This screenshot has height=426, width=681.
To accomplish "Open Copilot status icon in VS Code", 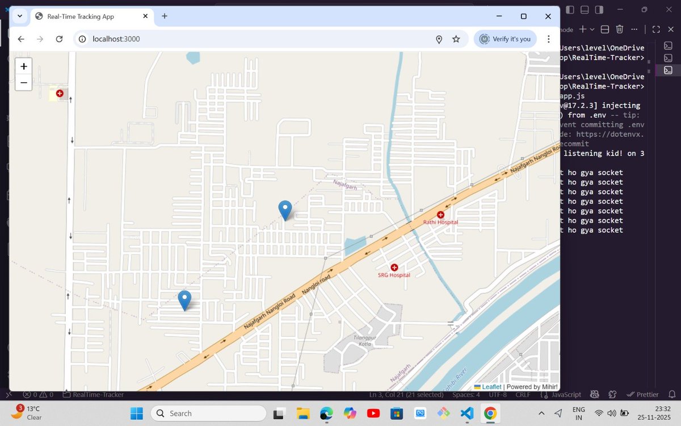I will pyautogui.click(x=595, y=394).
